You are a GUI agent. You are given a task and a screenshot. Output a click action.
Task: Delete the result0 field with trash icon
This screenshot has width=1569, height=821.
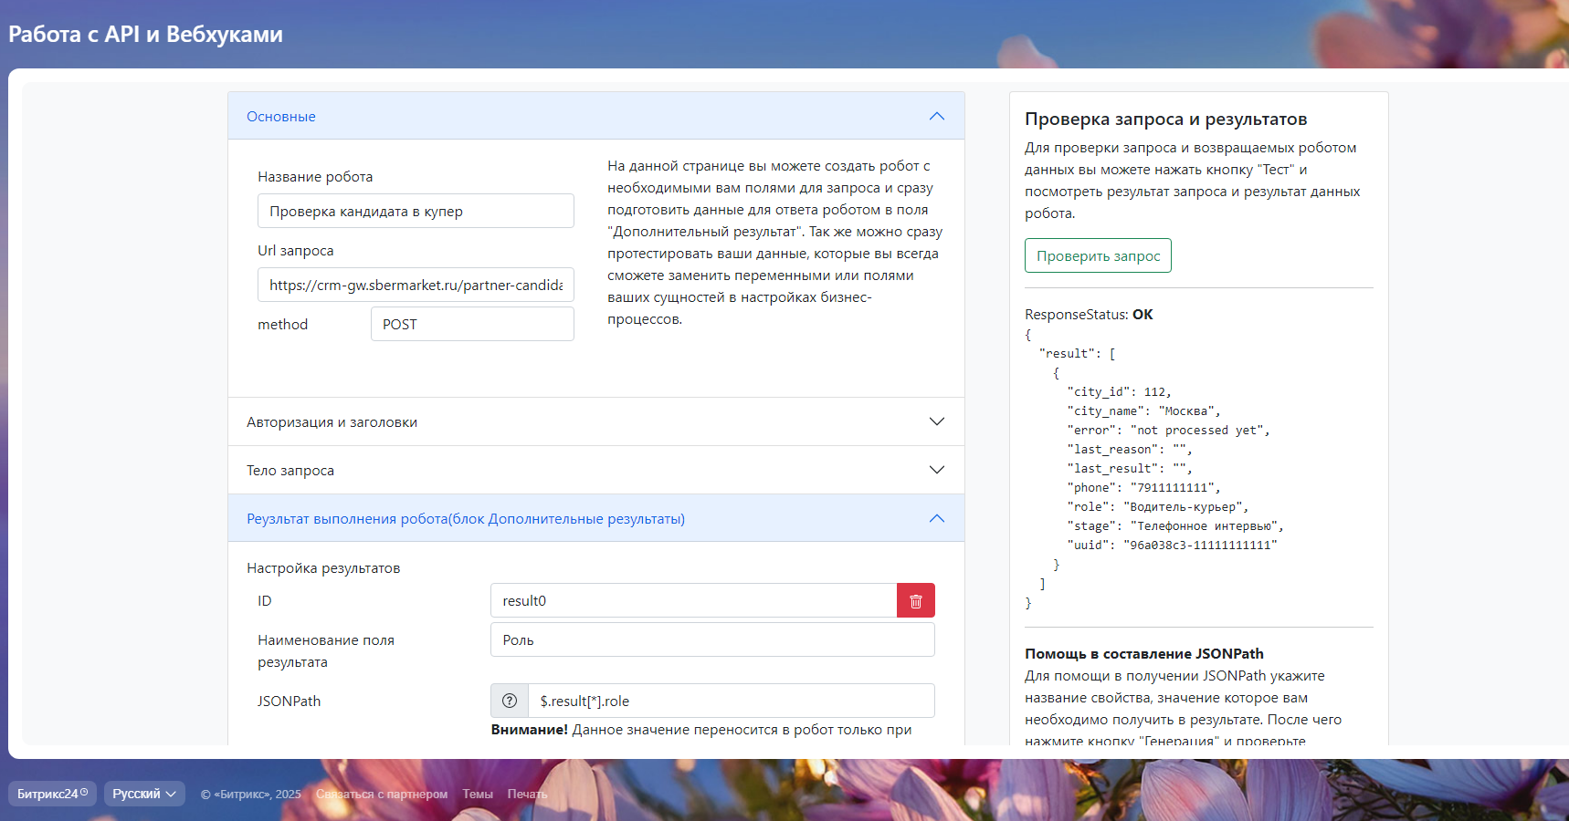point(915,601)
